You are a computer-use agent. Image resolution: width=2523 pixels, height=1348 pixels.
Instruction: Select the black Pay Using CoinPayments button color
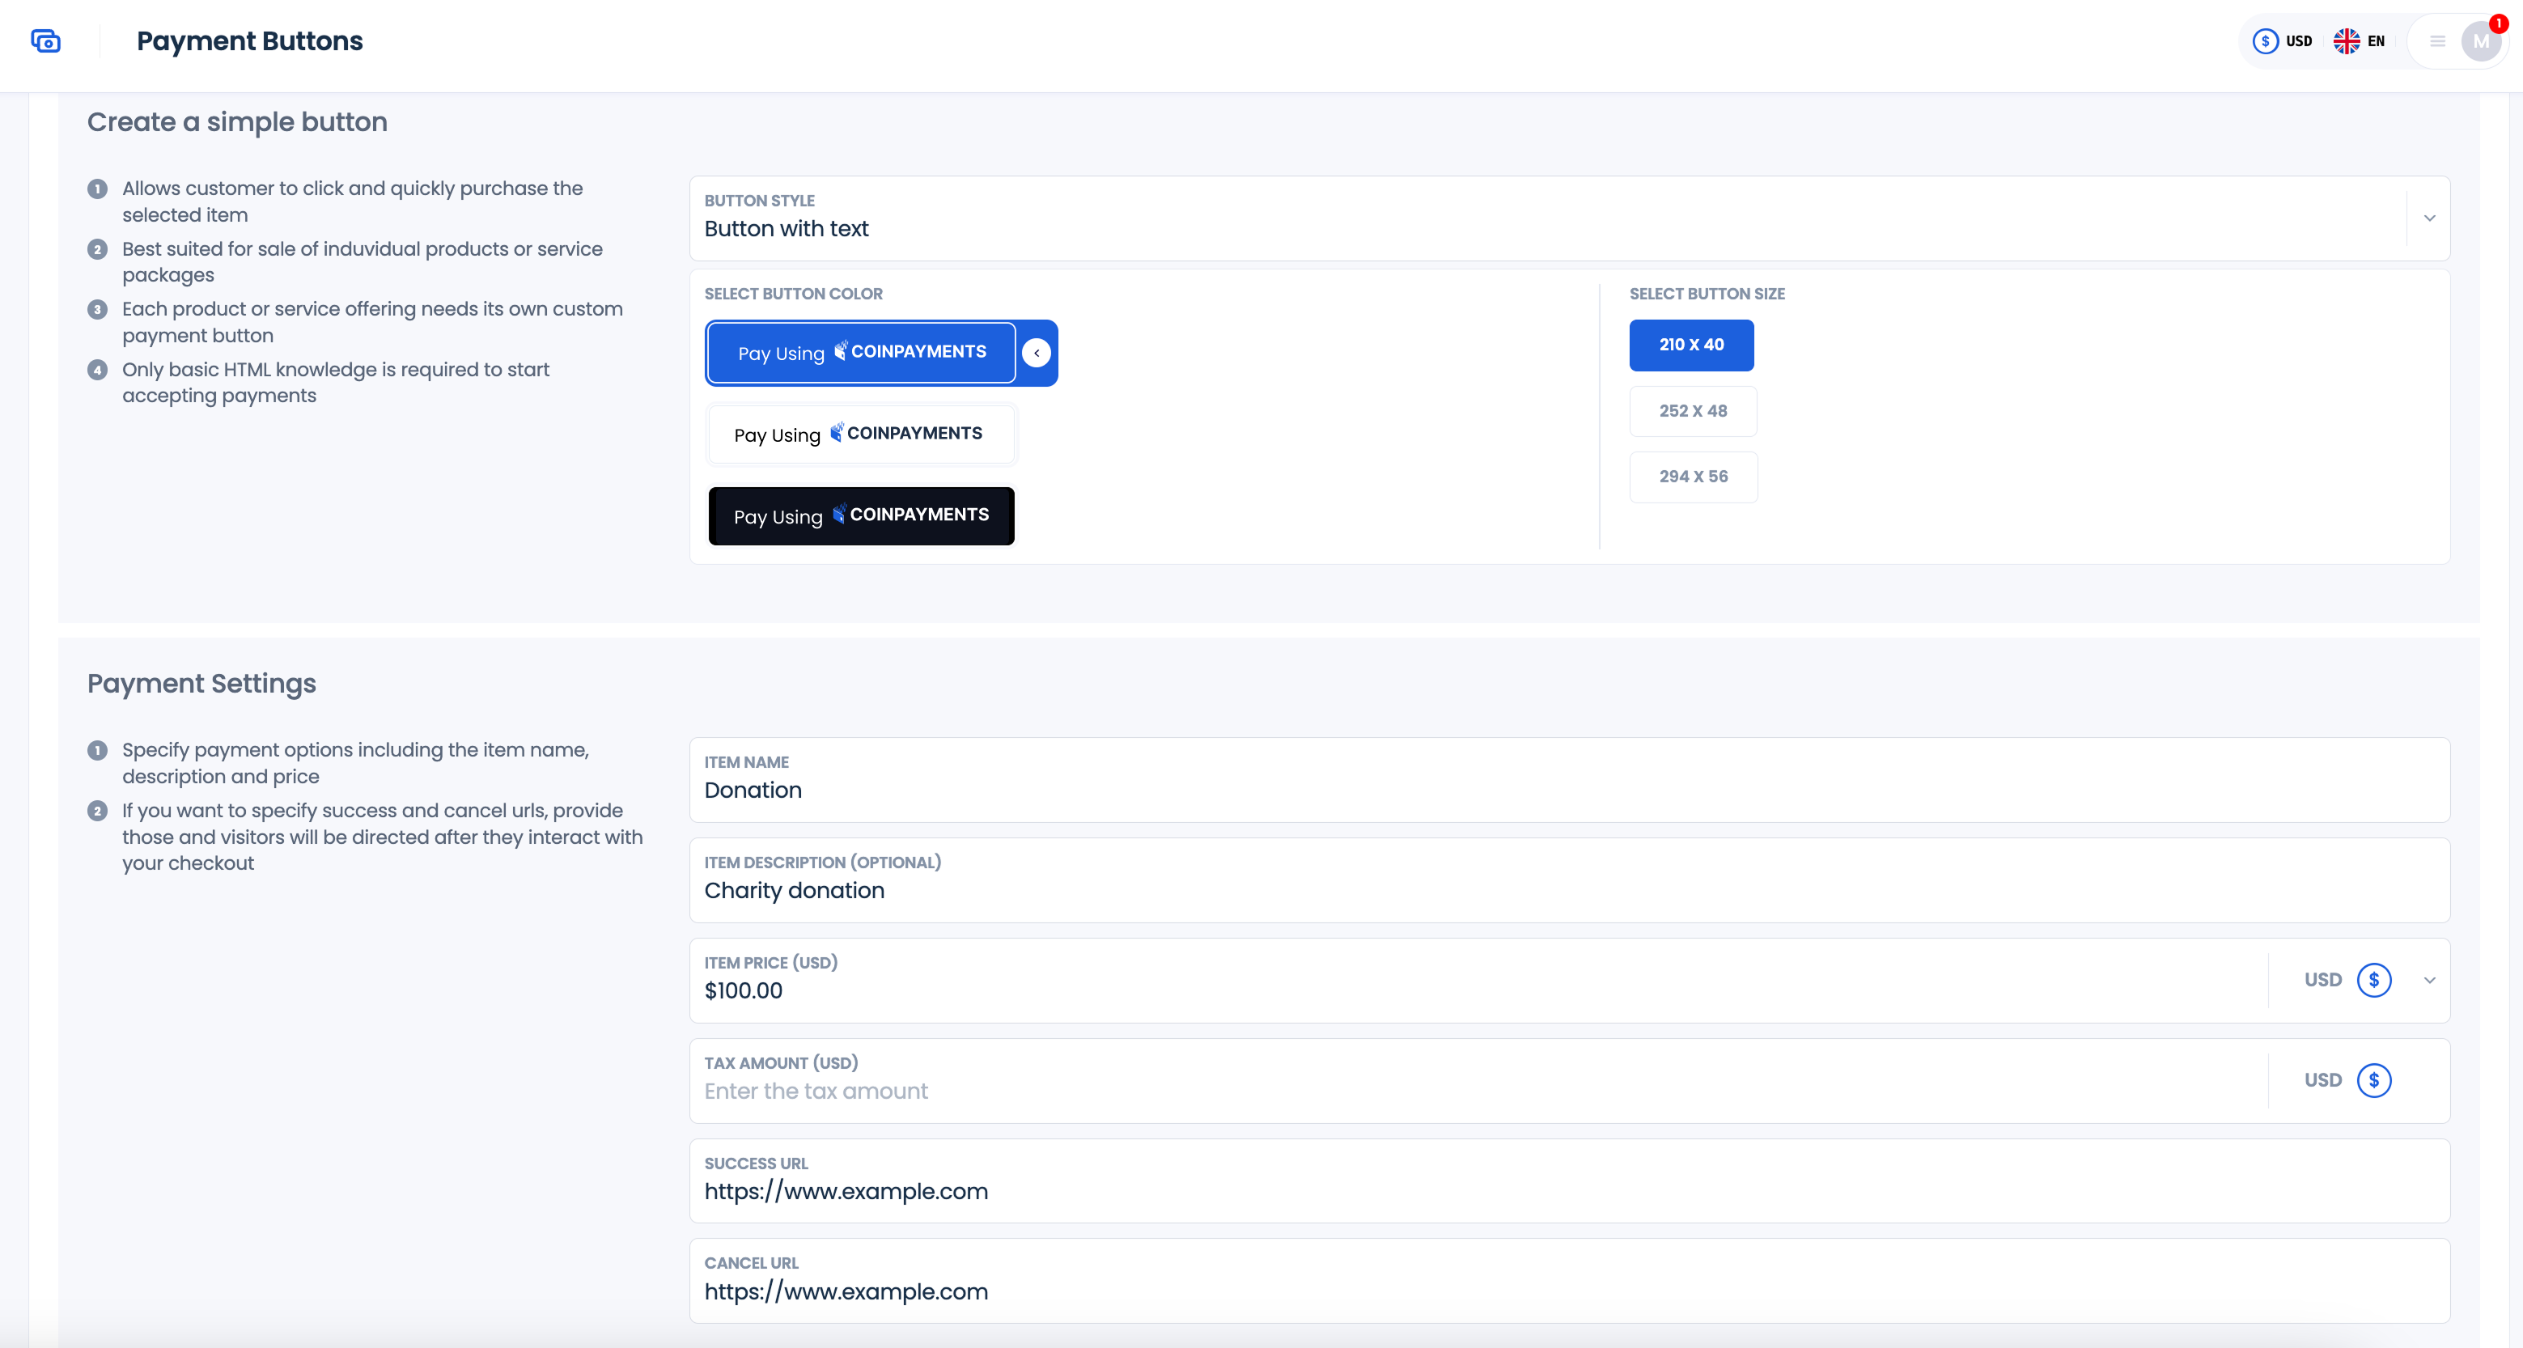[x=860, y=515]
